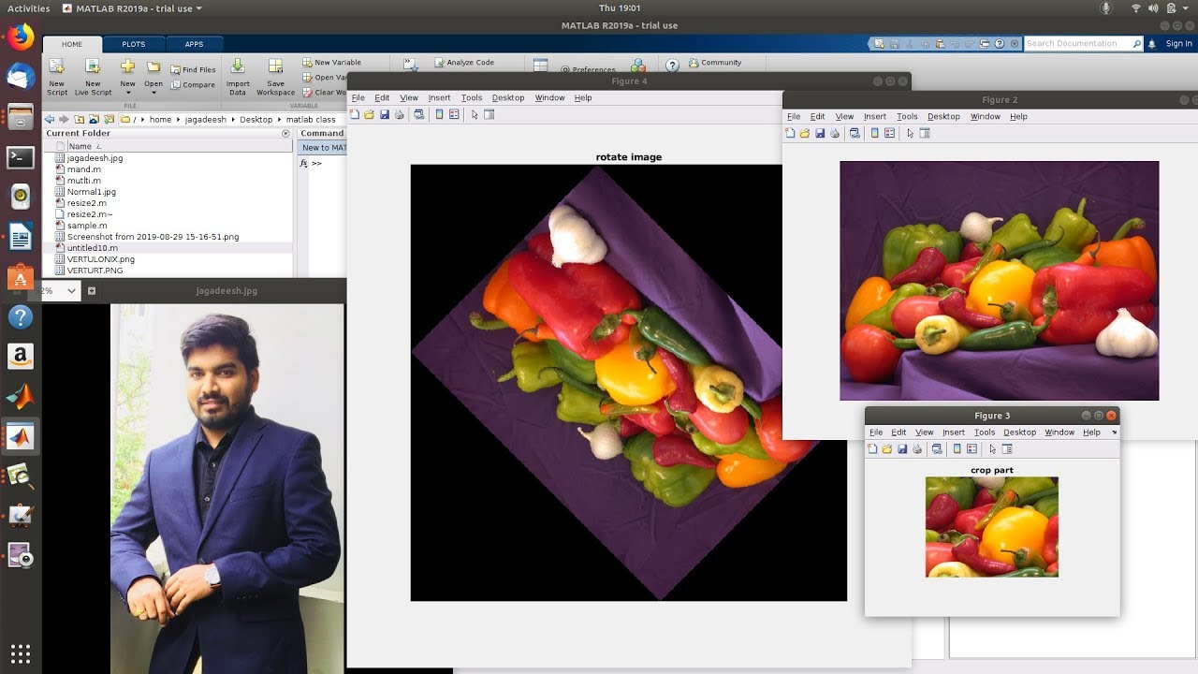Image resolution: width=1198 pixels, height=674 pixels.
Task: Open Insert menu in Figure 2
Action: coord(875,116)
